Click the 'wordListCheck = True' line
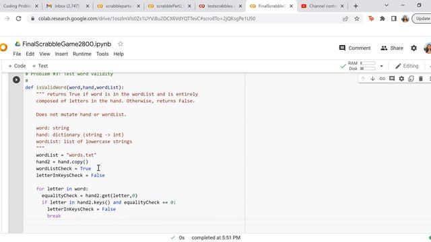431x242 pixels. 63,169
